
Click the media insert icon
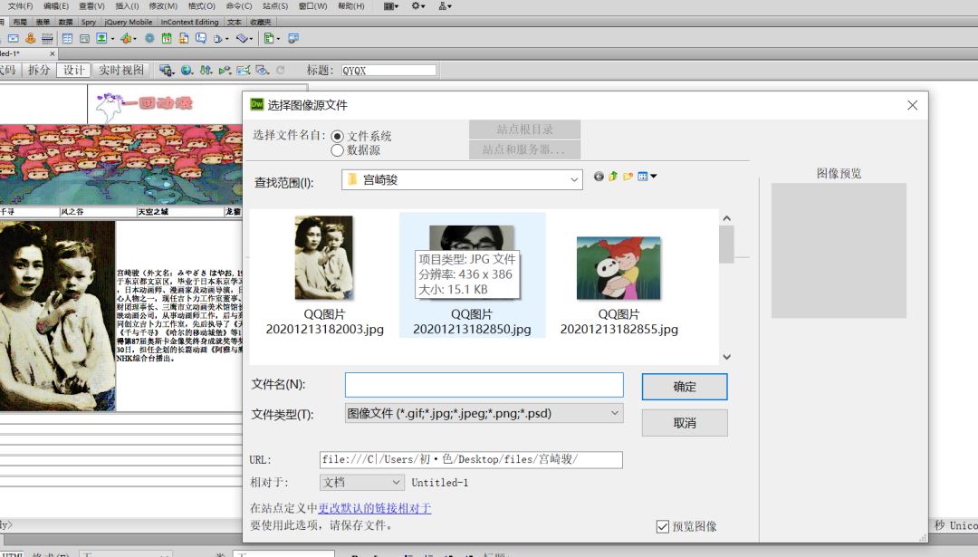(125, 38)
